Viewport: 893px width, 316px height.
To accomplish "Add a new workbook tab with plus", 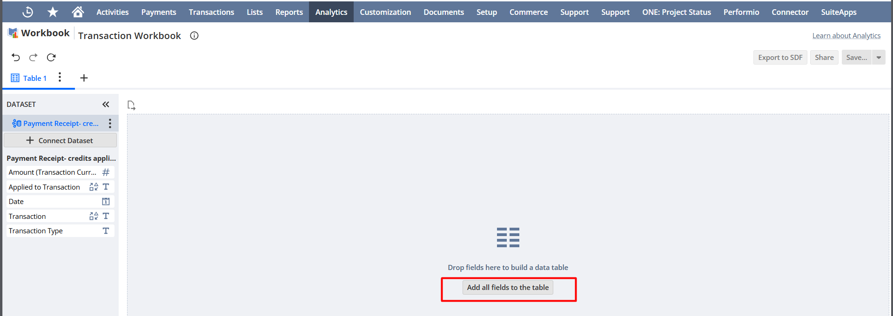I will point(84,78).
